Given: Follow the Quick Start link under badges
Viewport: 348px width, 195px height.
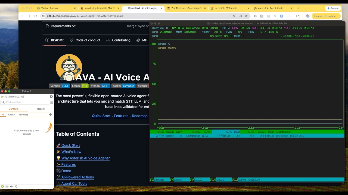Looking at the screenshot, I should 101,116.
